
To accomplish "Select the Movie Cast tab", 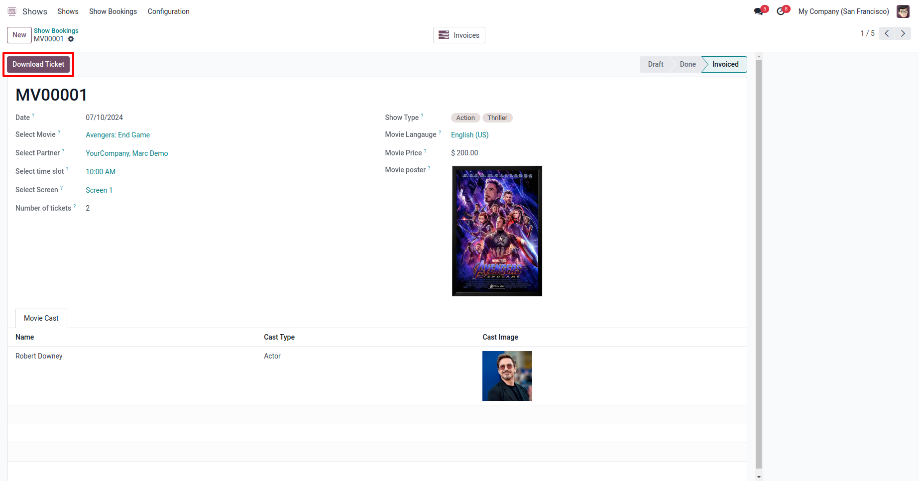I will 41,318.
